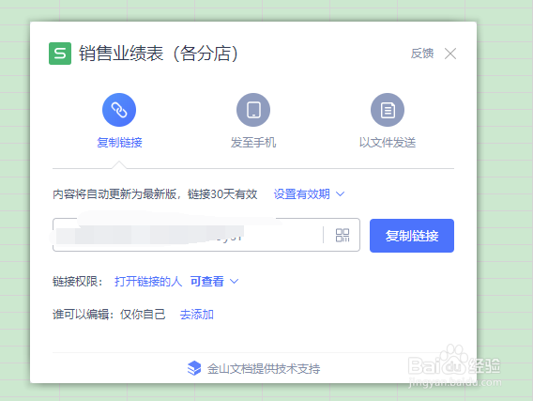Show the QR code for the link
The height and width of the screenshot is (401, 533).
pos(343,235)
